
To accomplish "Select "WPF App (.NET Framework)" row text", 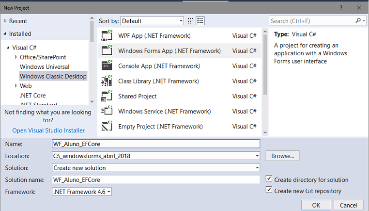I will tap(154, 35).
